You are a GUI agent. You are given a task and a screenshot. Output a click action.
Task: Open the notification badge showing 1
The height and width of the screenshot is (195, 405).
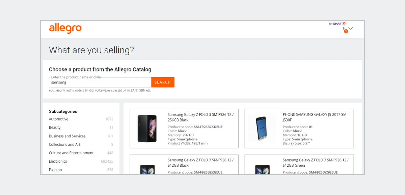(x=346, y=31)
